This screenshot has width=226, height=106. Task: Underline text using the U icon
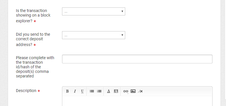pyautogui.click(x=82, y=91)
